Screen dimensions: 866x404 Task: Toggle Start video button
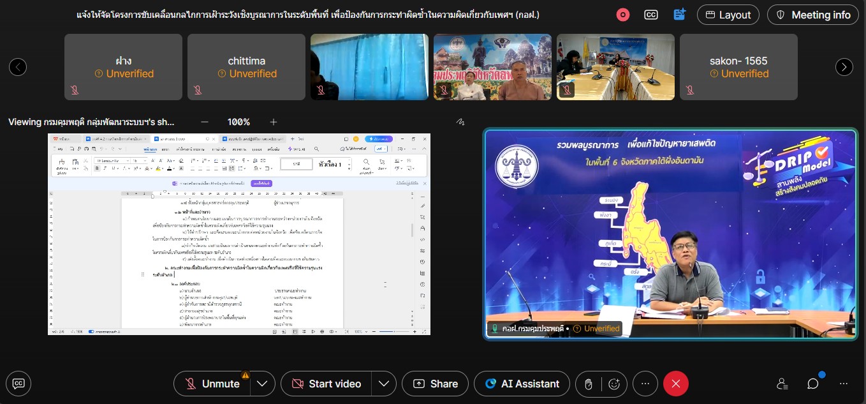click(326, 384)
